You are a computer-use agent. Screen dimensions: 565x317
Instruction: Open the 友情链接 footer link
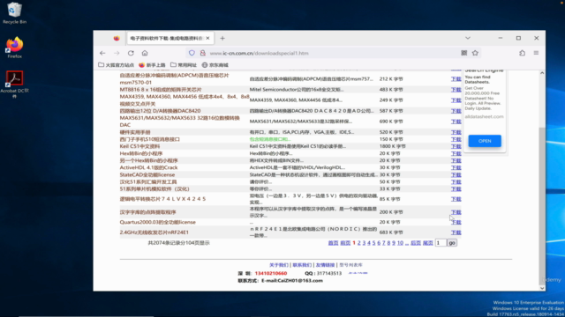tap(325, 265)
